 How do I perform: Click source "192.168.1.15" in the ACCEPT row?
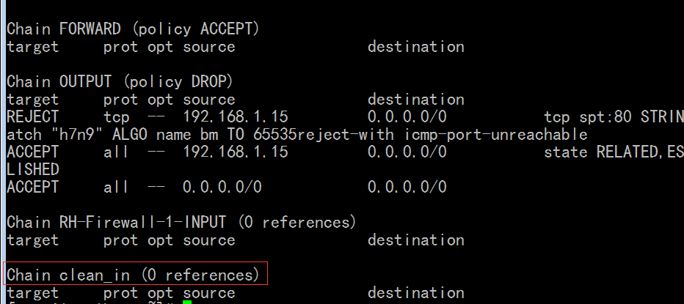click(x=236, y=152)
